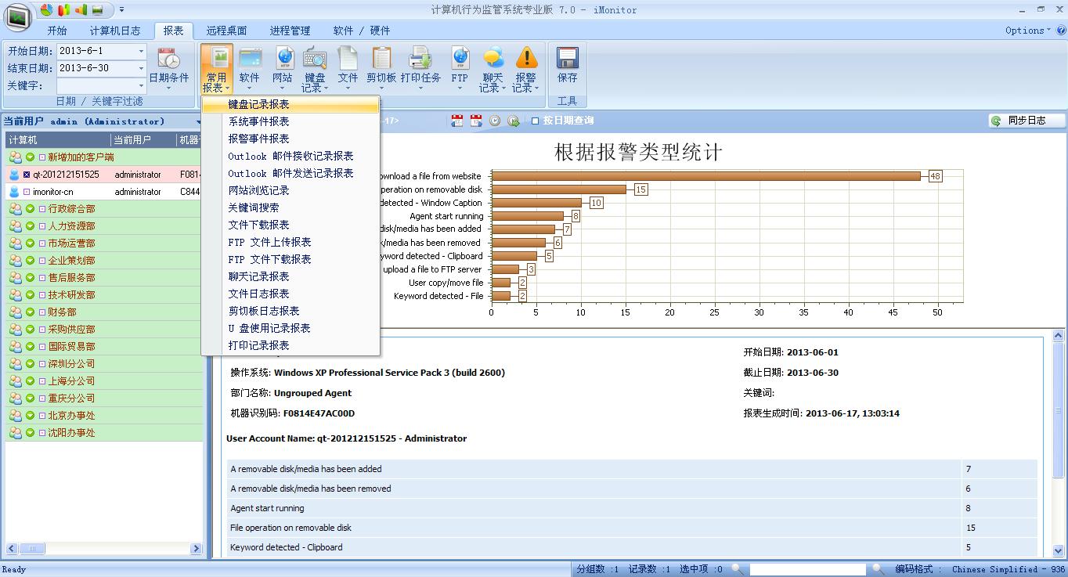The image size is (1068, 577).
Task: Click the 报警记录 alert log icon
Action: [526, 68]
